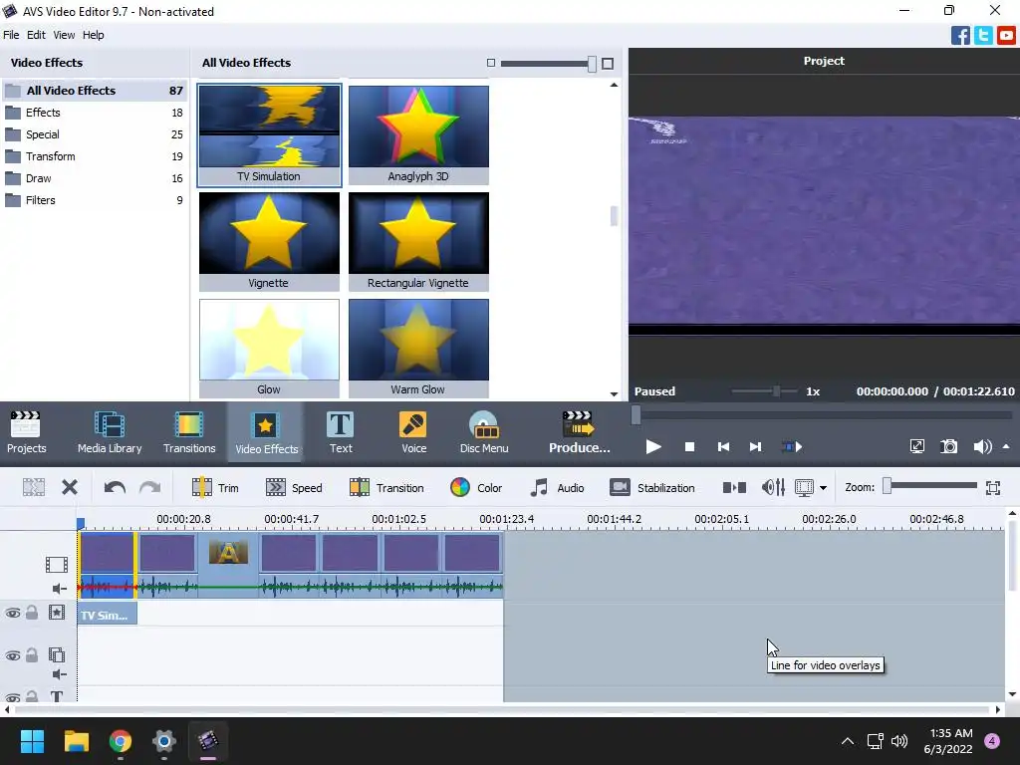Adjust the timeline Zoom slider

(929, 486)
